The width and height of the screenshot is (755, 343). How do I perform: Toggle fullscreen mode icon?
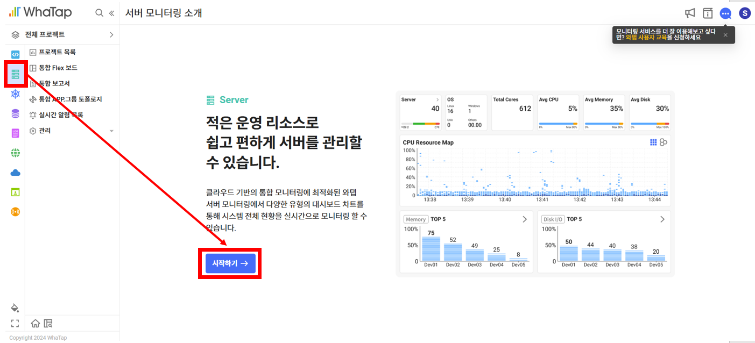point(15,323)
